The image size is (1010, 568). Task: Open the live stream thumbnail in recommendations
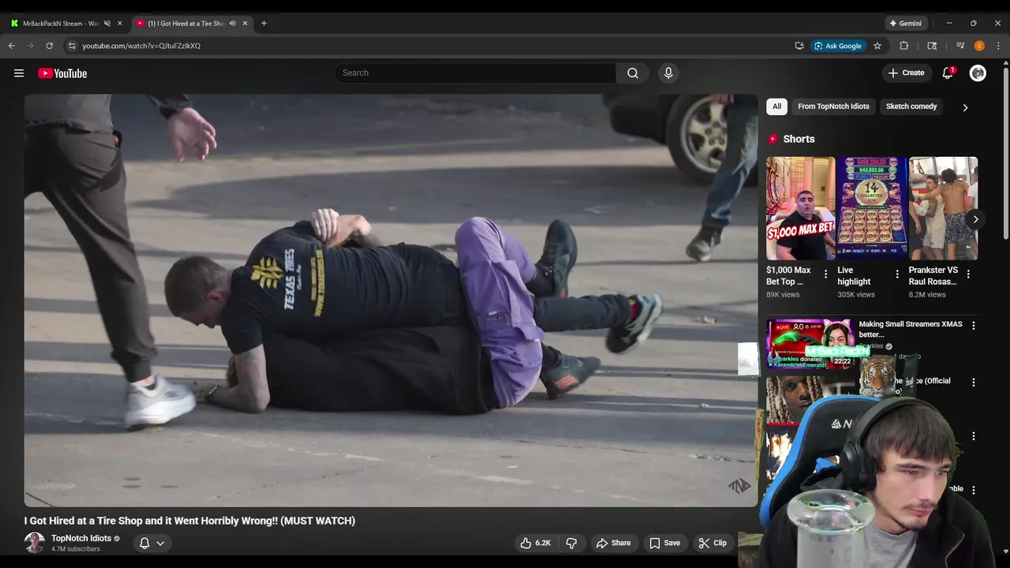click(810, 343)
